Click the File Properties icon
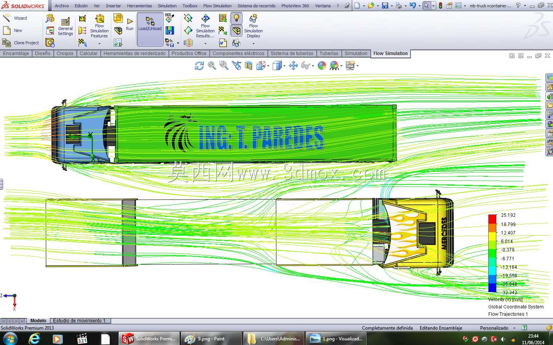This screenshot has width=553, height=345. [x=449, y=6]
